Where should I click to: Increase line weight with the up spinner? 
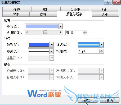coord(101,51)
